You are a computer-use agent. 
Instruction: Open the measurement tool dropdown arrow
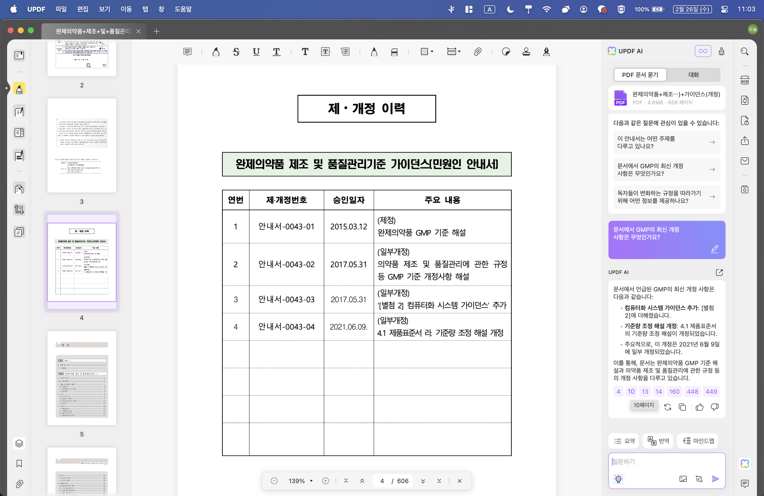pyautogui.click(x=459, y=52)
